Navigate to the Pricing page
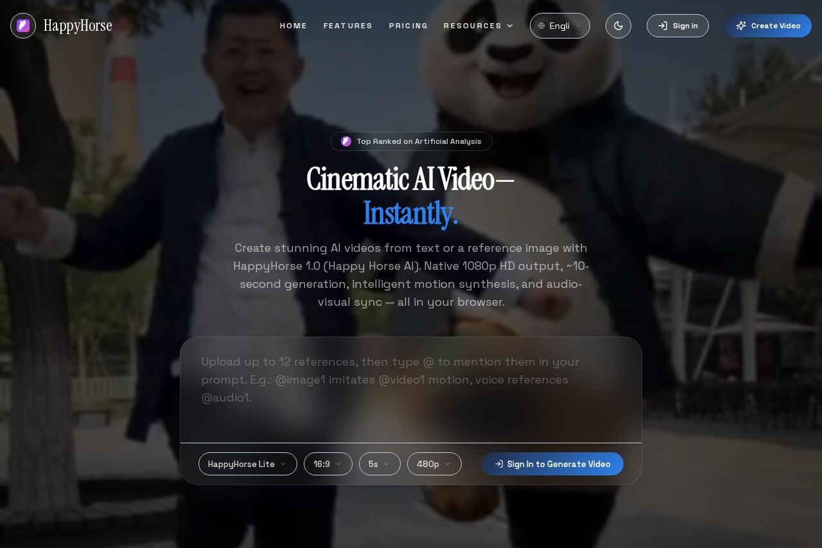The width and height of the screenshot is (822, 548). (408, 26)
